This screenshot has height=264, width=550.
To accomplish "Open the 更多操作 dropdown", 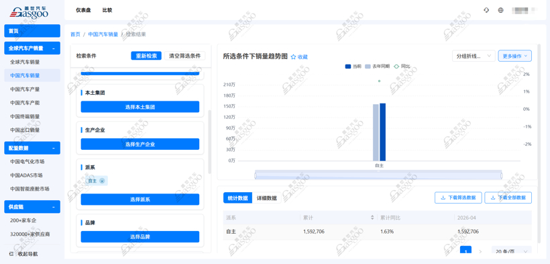I will 514,56.
